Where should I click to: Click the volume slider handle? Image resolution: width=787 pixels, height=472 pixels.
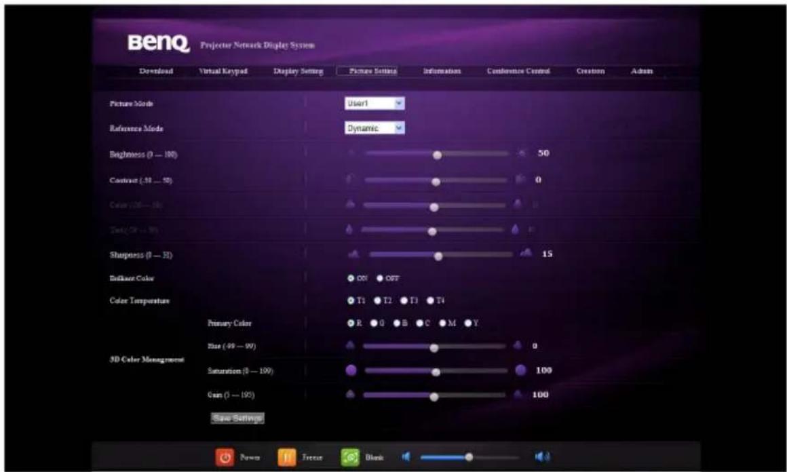click(x=469, y=457)
